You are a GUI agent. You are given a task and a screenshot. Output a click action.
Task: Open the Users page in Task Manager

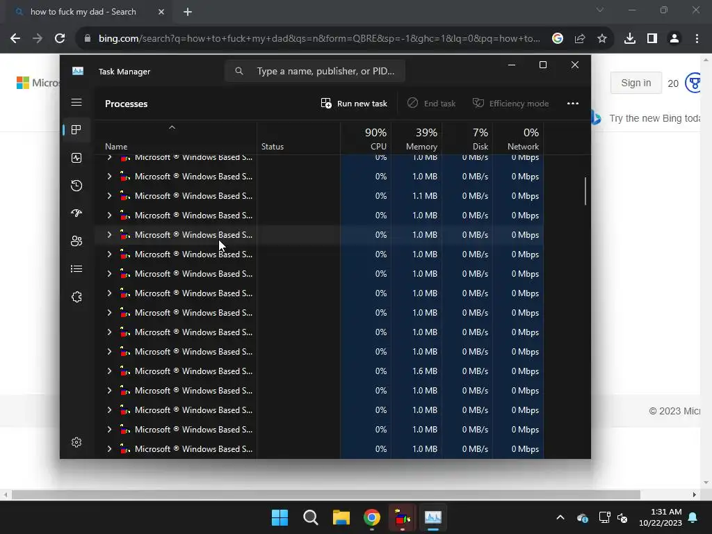coord(76,241)
